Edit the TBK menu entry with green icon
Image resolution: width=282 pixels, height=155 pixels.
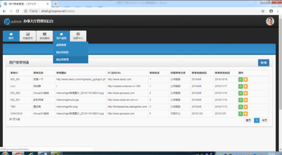pos(240,107)
